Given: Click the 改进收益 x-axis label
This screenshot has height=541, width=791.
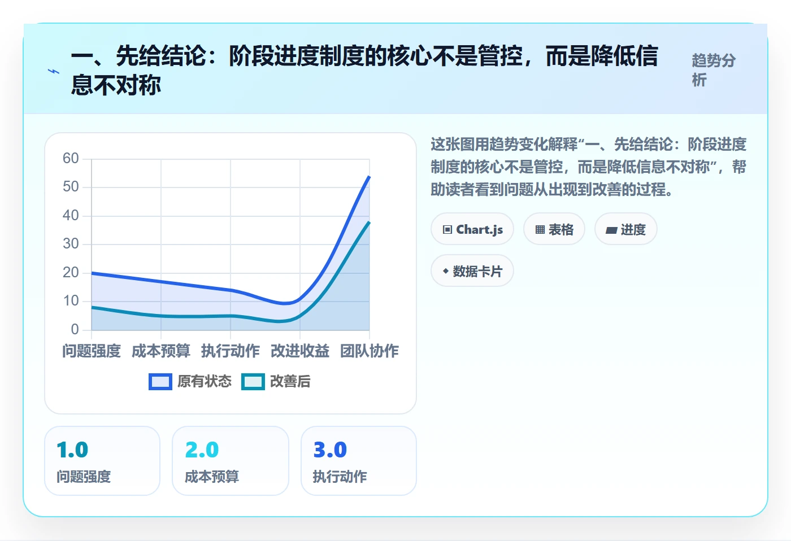Looking at the screenshot, I should click(300, 351).
